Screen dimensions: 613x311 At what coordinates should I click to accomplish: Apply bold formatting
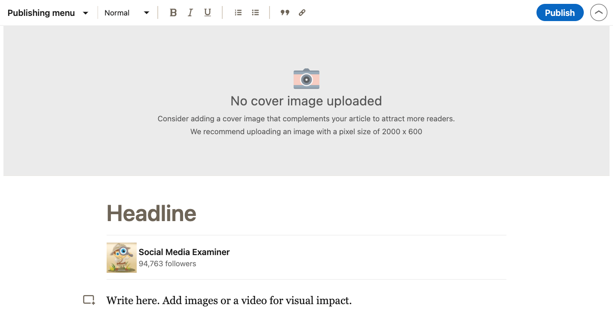coord(173,13)
